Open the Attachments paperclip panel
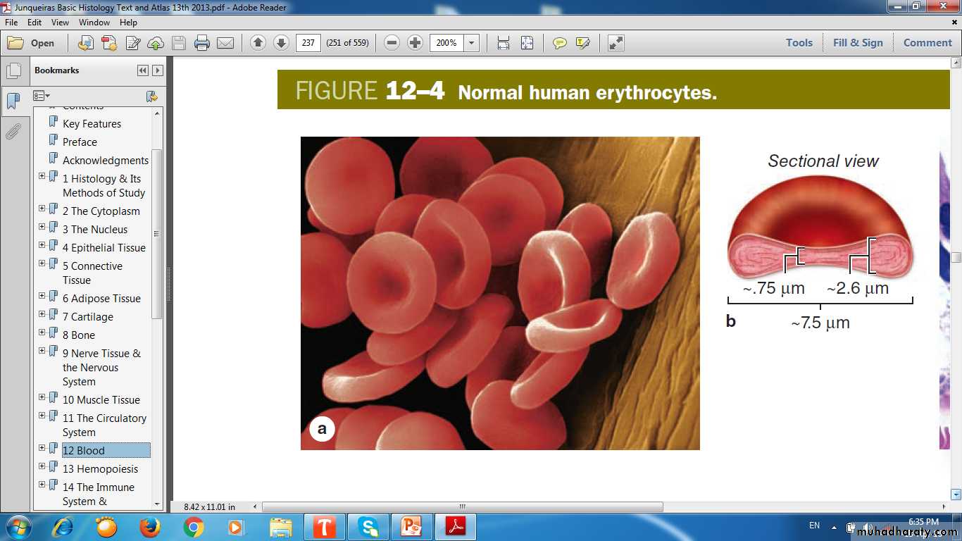962x541 pixels. coord(13,131)
